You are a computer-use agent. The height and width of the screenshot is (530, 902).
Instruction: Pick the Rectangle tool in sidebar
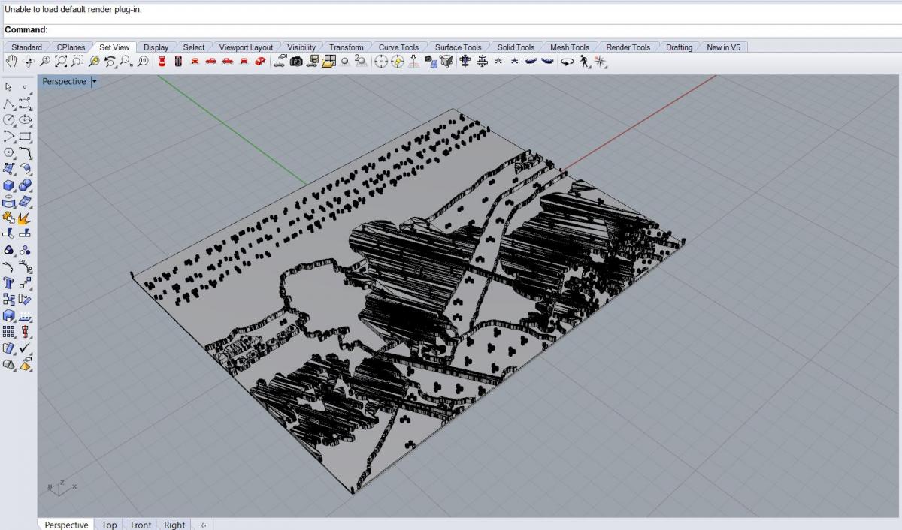[26, 137]
